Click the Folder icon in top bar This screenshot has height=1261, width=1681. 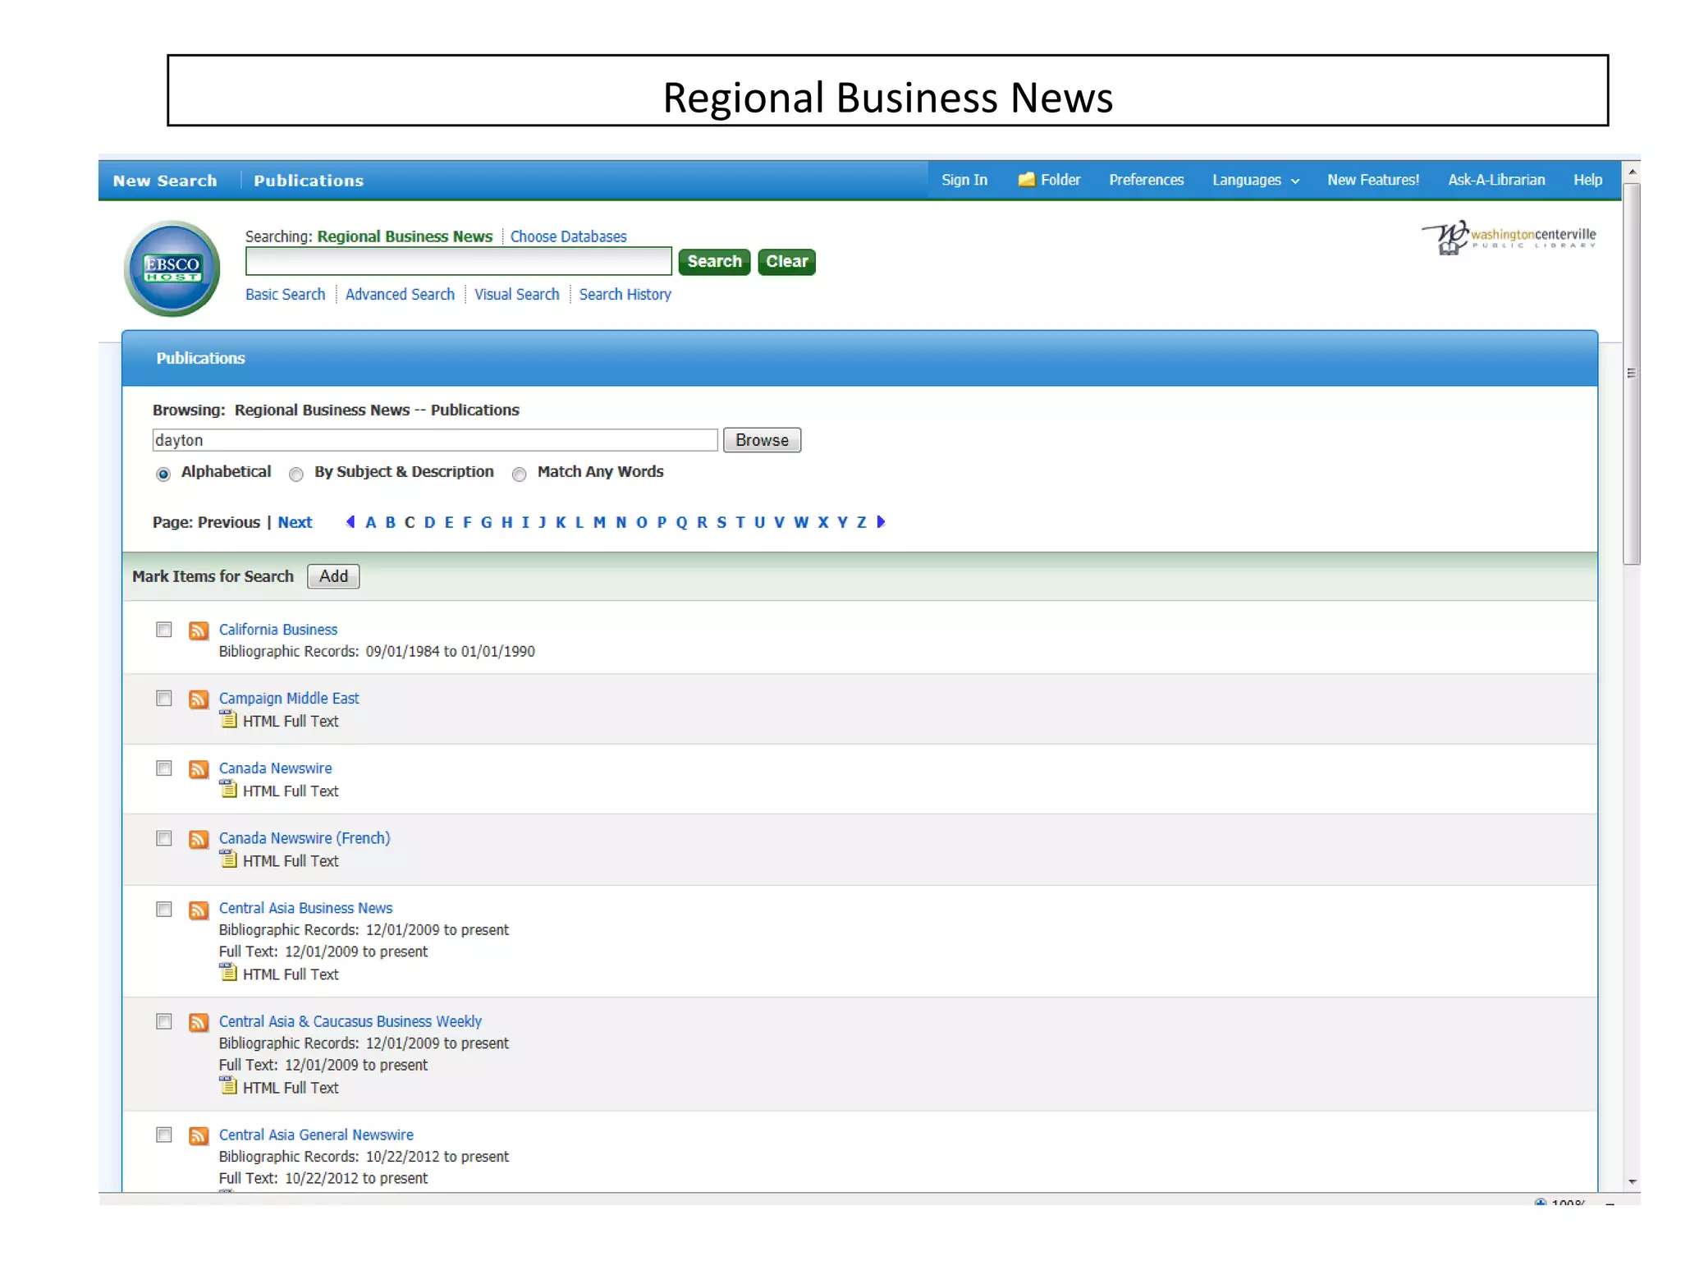point(1026,179)
